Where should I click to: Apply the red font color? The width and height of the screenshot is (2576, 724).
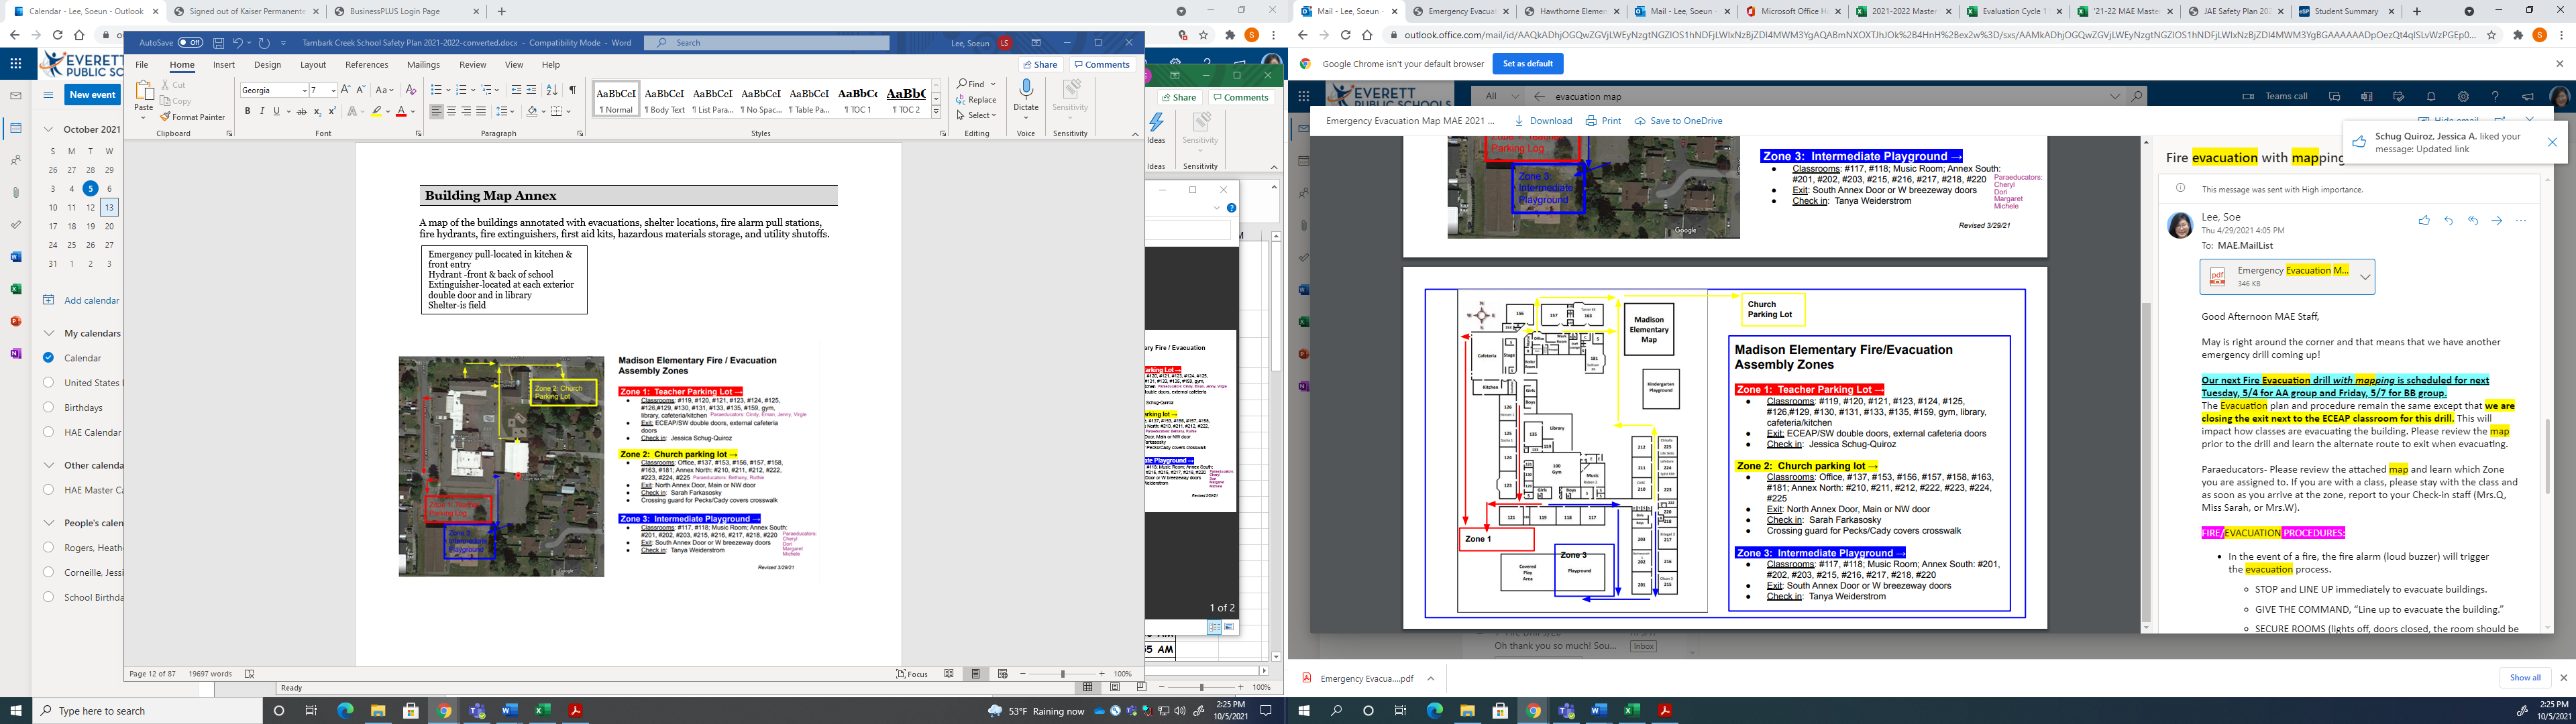pos(401,111)
